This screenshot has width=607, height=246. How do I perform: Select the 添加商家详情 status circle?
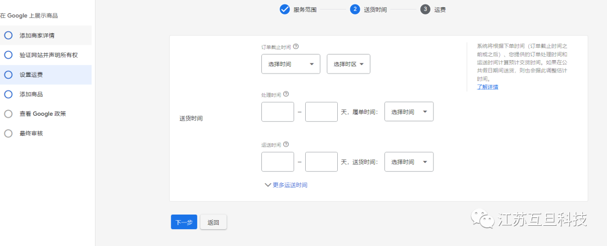(x=8, y=35)
